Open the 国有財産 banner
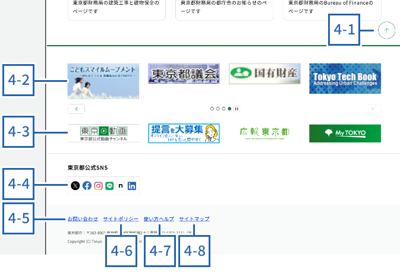Viewport: 400px width, 276px height. tap(264, 74)
